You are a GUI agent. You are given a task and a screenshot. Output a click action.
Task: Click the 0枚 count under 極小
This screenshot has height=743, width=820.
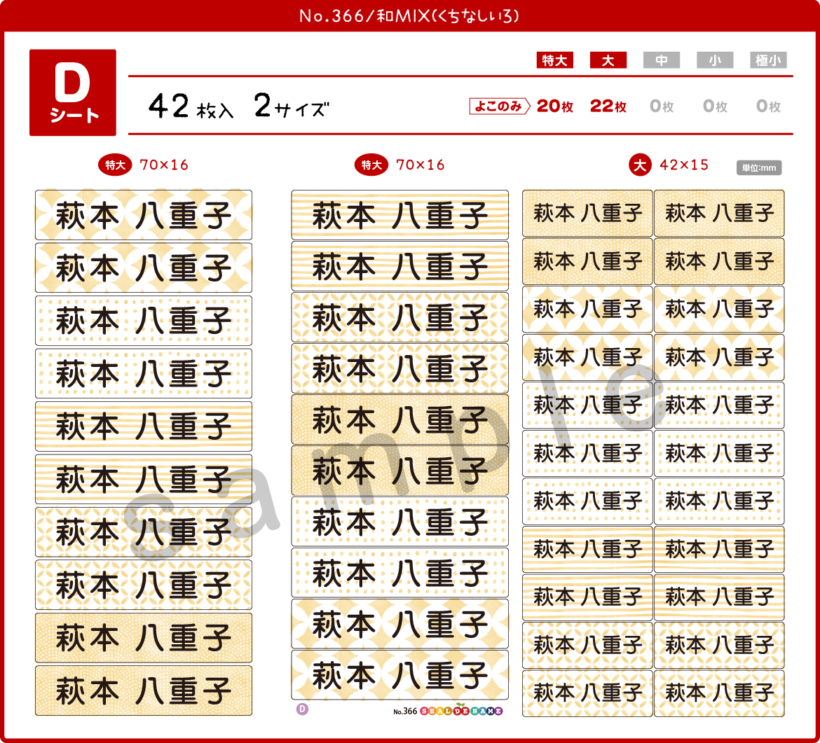coord(768,106)
